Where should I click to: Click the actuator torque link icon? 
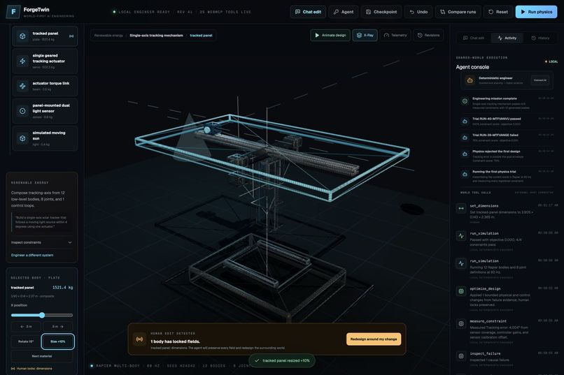tap(22, 86)
